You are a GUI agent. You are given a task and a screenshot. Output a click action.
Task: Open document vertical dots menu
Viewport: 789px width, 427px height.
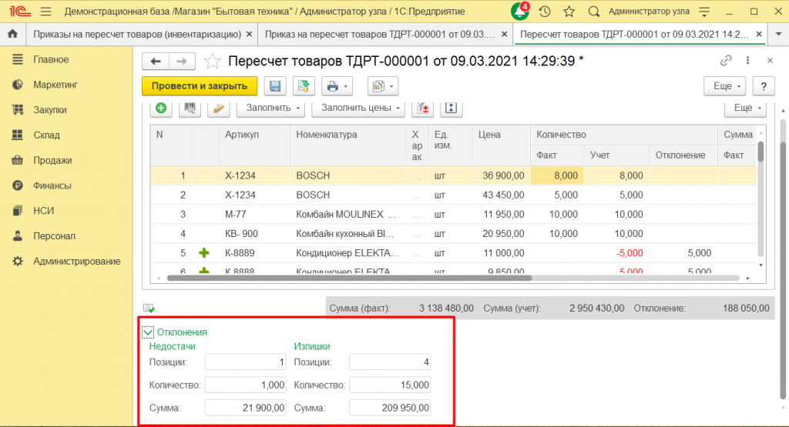tap(747, 60)
